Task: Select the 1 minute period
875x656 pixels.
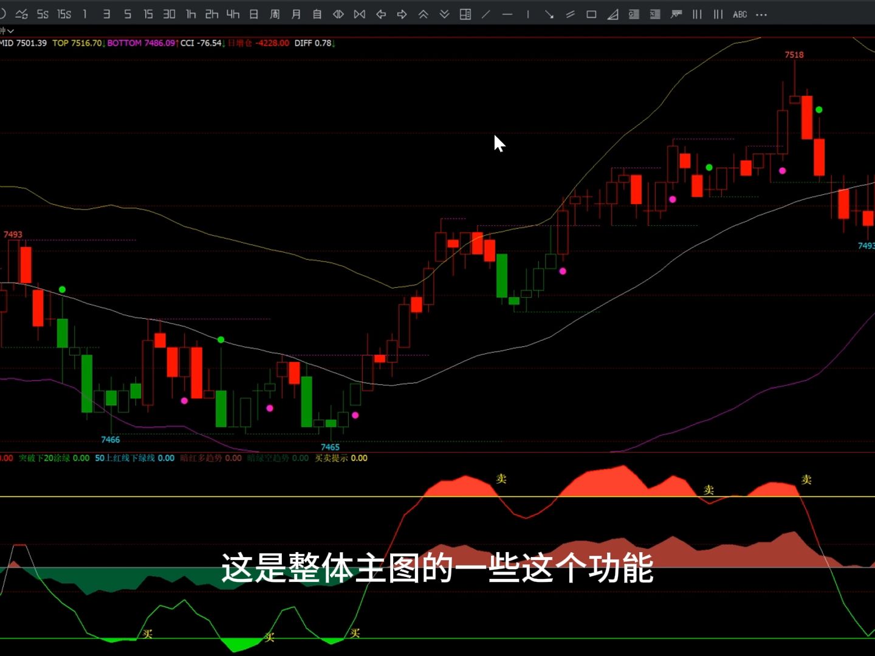Action: (x=85, y=14)
